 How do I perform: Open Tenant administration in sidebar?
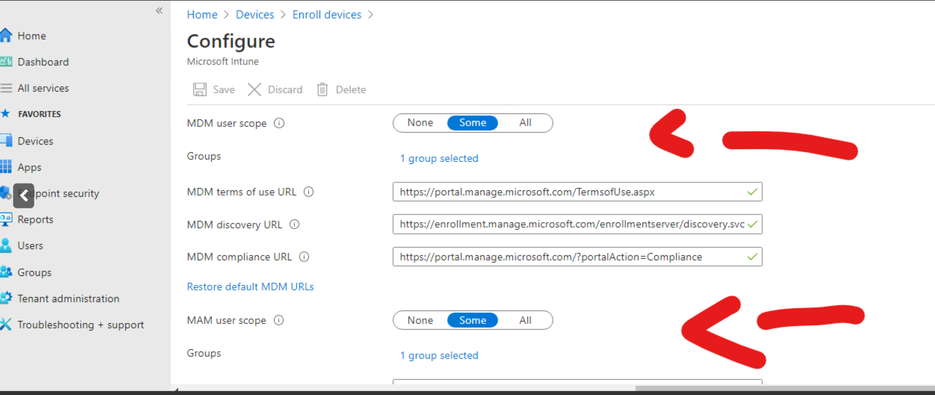click(68, 299)
